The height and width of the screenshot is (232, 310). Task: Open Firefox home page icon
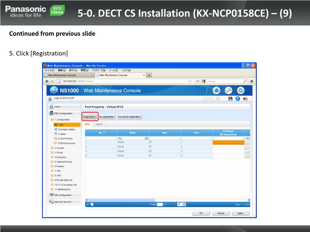pyautogui.click(x=252, y=81)
